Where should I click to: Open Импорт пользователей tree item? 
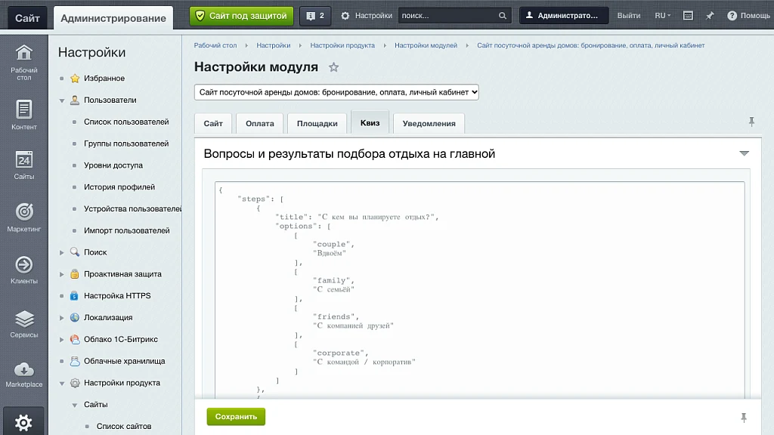127,230
